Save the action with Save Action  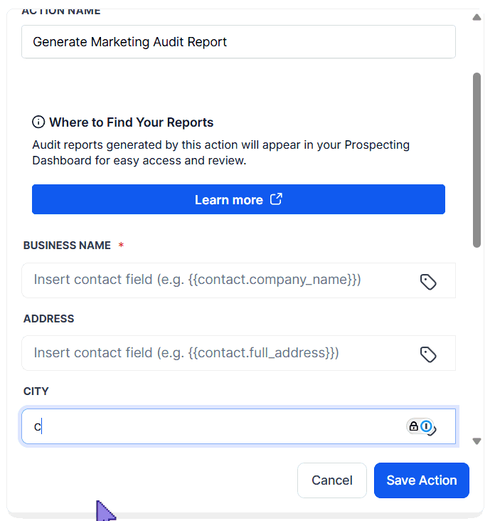(421, 480)
